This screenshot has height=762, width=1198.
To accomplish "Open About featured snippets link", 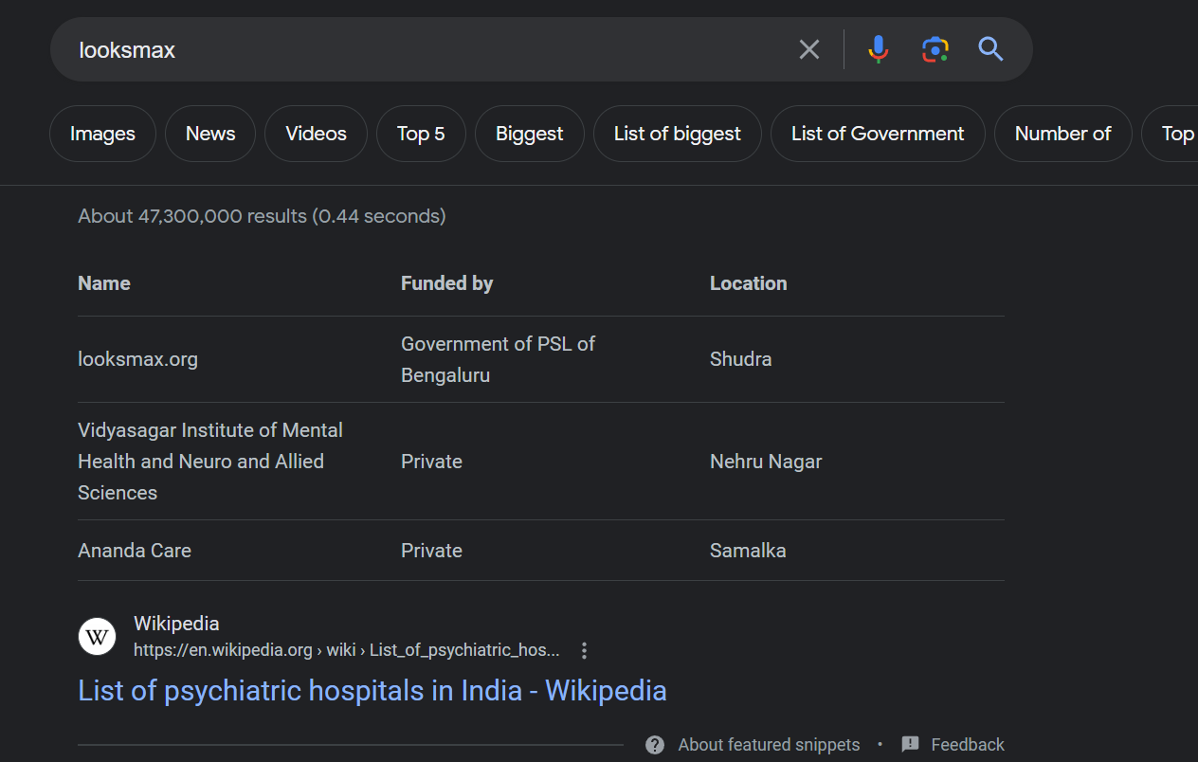I will click(769, 745).
